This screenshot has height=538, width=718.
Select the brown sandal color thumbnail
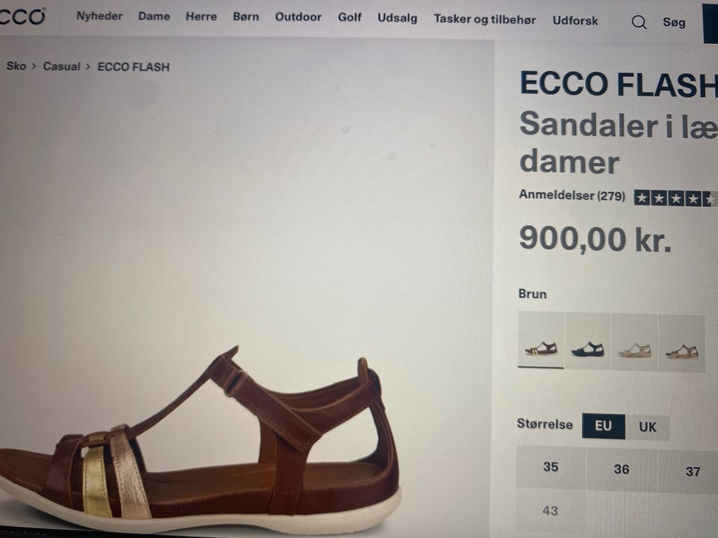click(x=541, y=340)
